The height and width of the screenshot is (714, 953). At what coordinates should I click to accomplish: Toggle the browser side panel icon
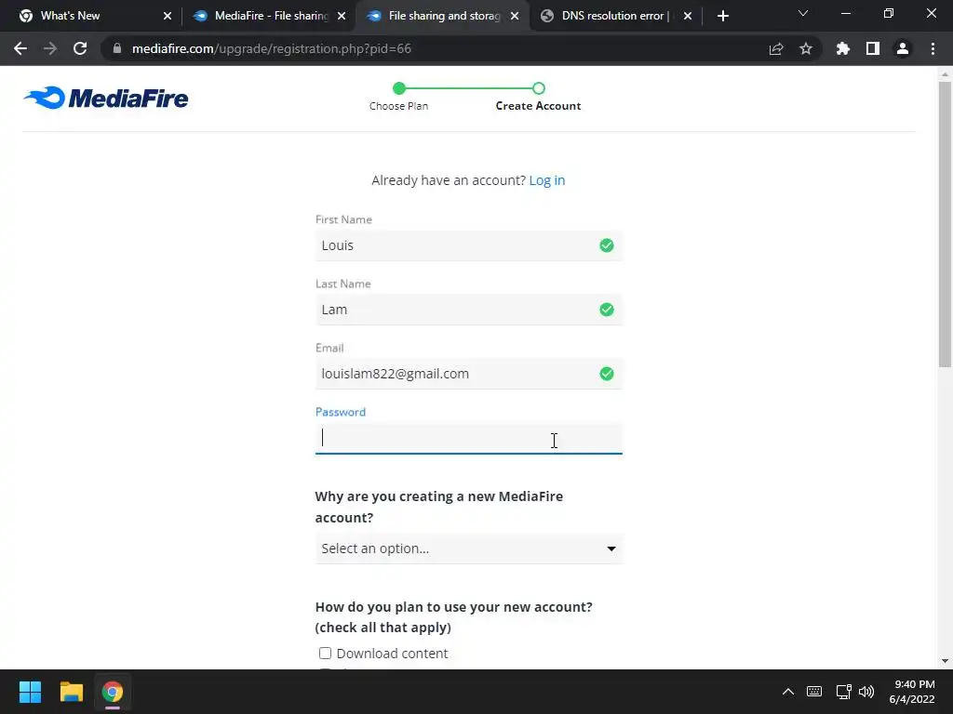tap(873, 48)
